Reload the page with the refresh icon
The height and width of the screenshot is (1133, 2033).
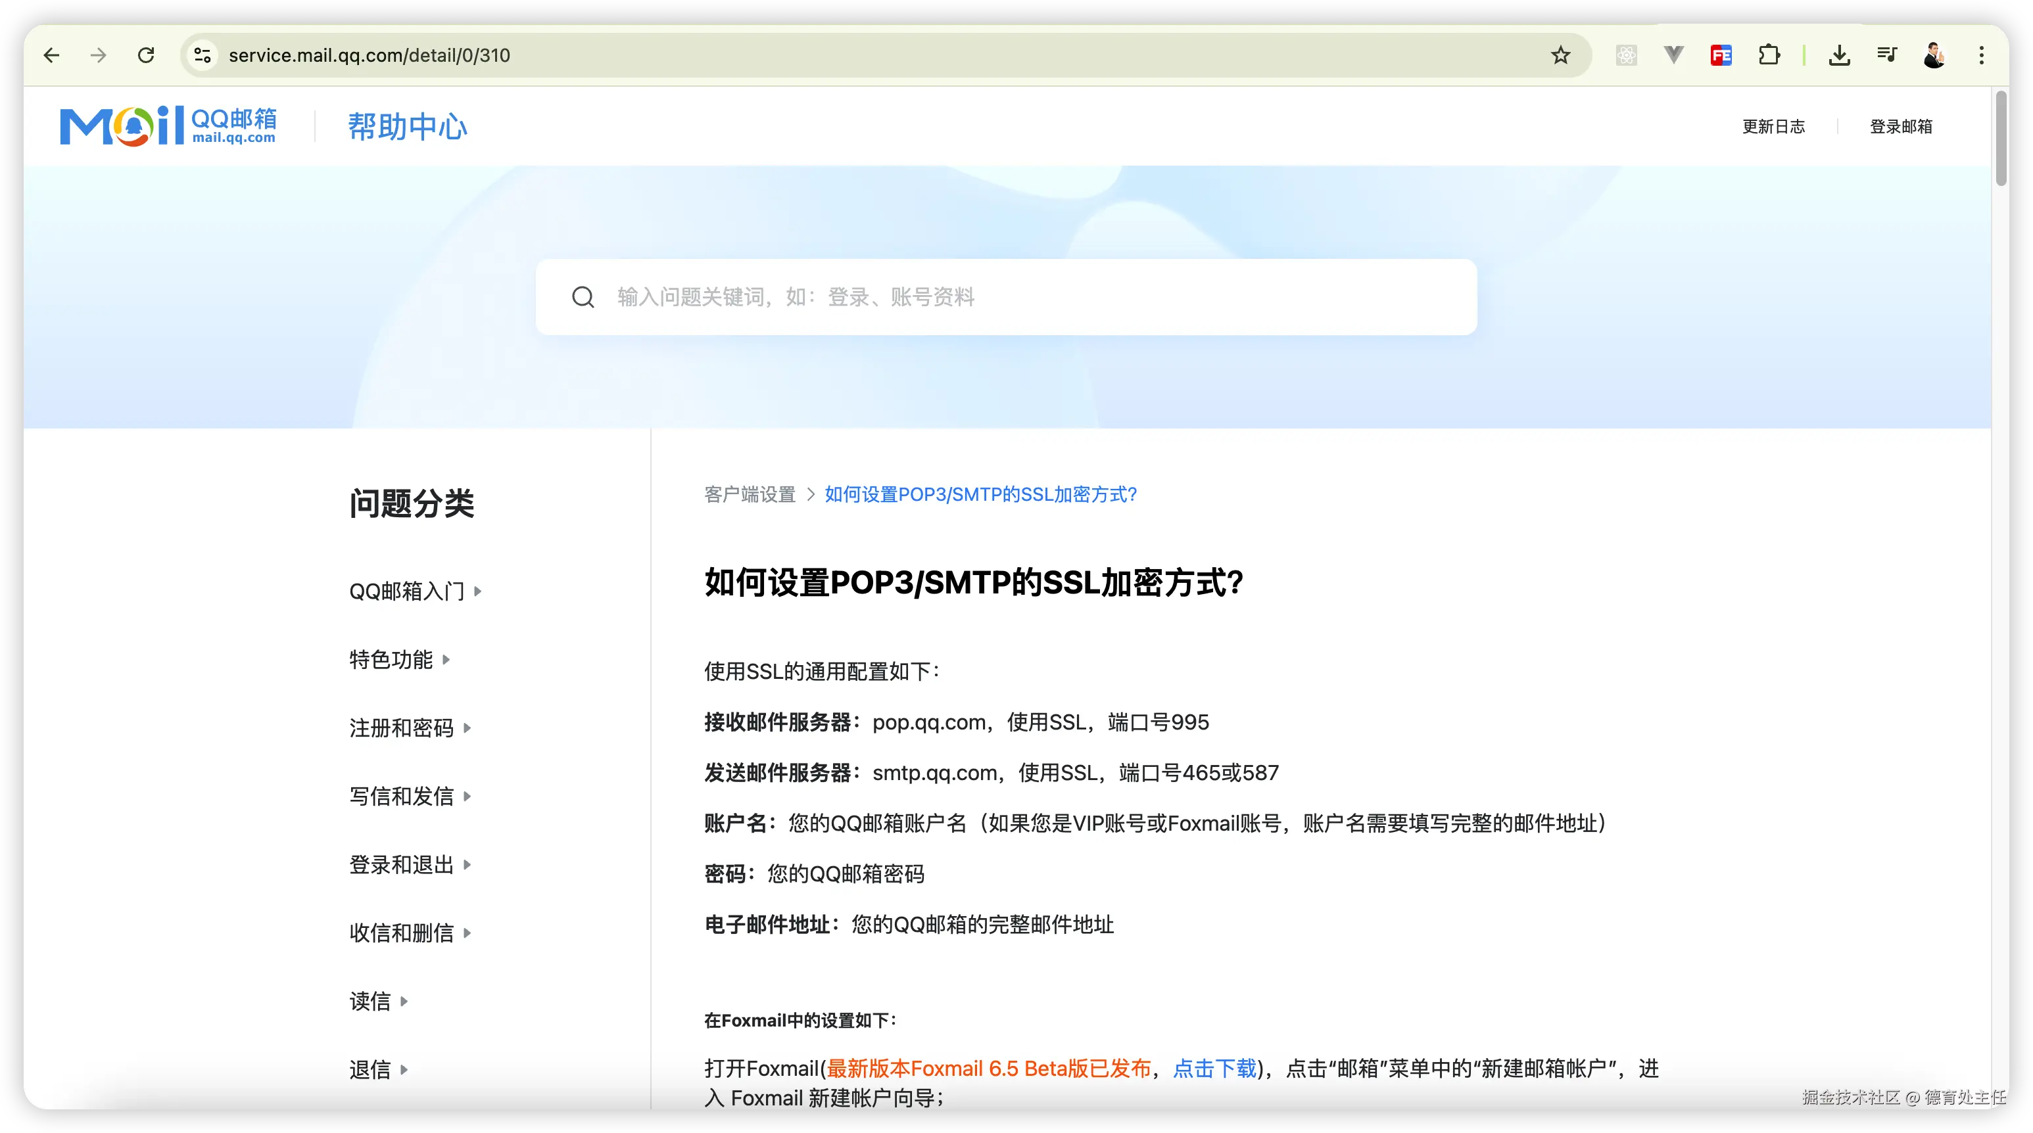point(146,55)
